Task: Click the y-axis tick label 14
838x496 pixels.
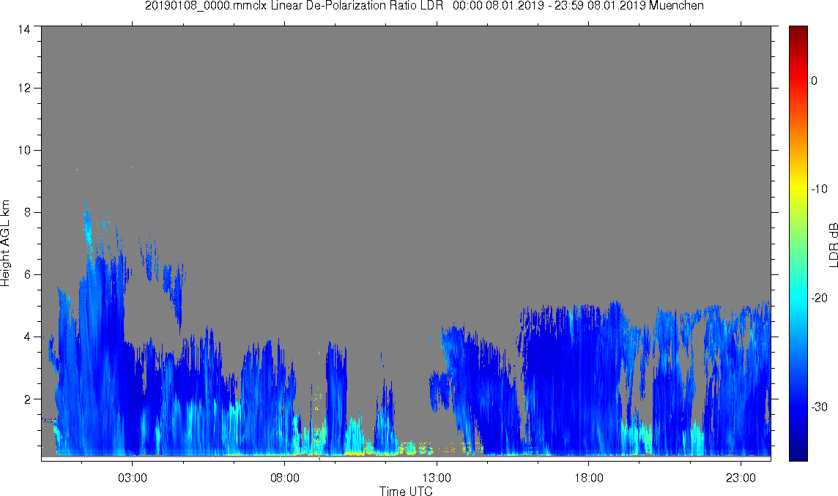Action: pos(24,29)
